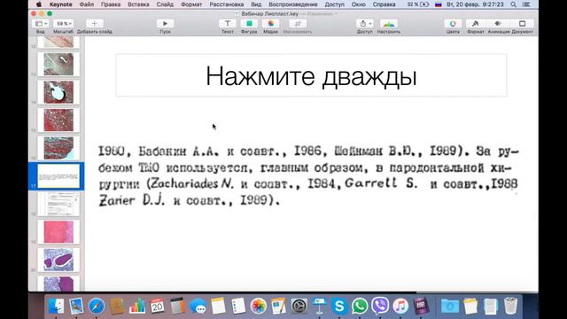Open the Apple menu
Viewport: 567px width, 319px height.
pyautogui.click(x=39, y=4)
